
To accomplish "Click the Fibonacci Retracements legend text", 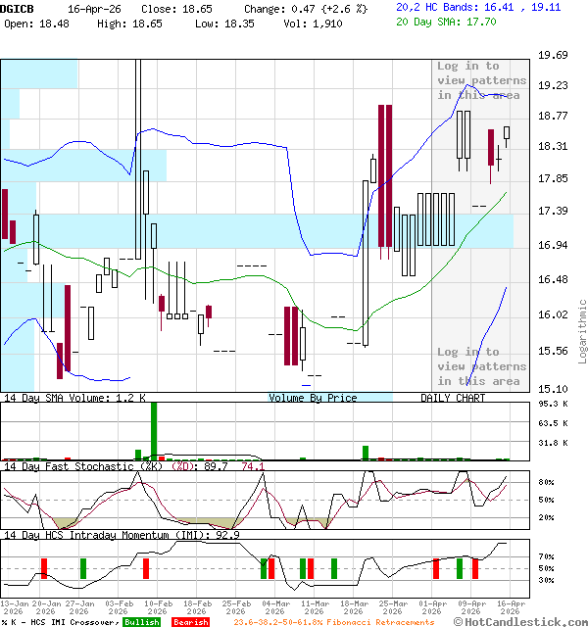I will click(333, 622).
